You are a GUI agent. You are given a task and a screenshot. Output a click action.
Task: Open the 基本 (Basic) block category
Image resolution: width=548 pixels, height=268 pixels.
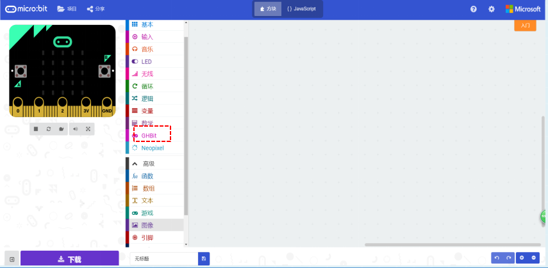154,25
